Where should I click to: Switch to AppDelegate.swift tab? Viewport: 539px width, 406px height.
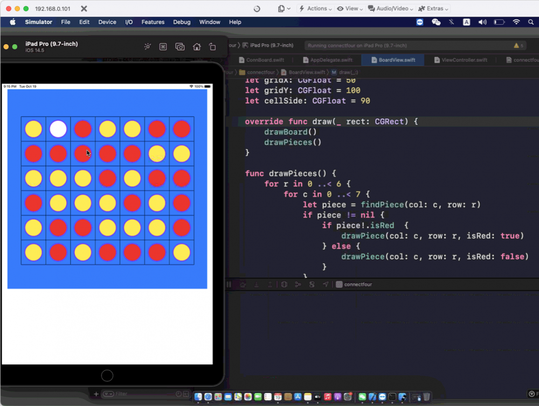coord(328,60)
